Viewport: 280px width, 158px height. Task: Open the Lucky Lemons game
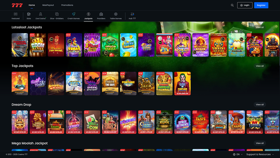click(x=128, y=45)
